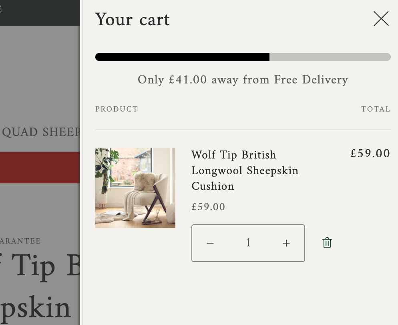Click the dimmed large product title behind the cart

[x=40, y=267]
